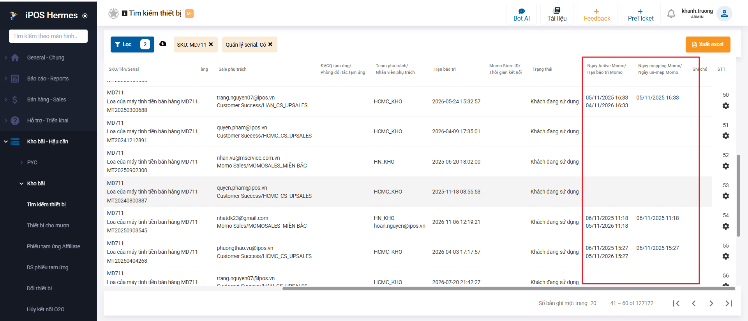Viewport: 748px width, 321px height.
Task: Focus the screen search input field
Action: pos(48,36)
